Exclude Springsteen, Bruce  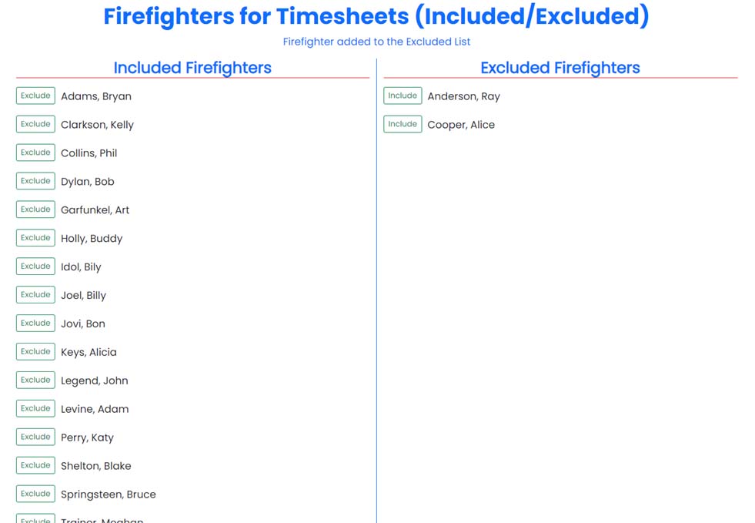35,494
